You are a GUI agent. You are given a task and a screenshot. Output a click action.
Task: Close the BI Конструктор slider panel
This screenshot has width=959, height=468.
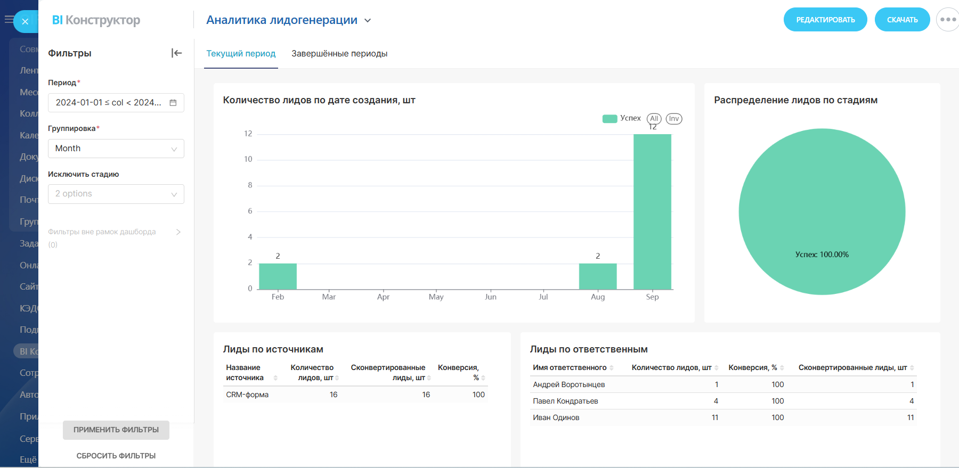tap(25, 22)
